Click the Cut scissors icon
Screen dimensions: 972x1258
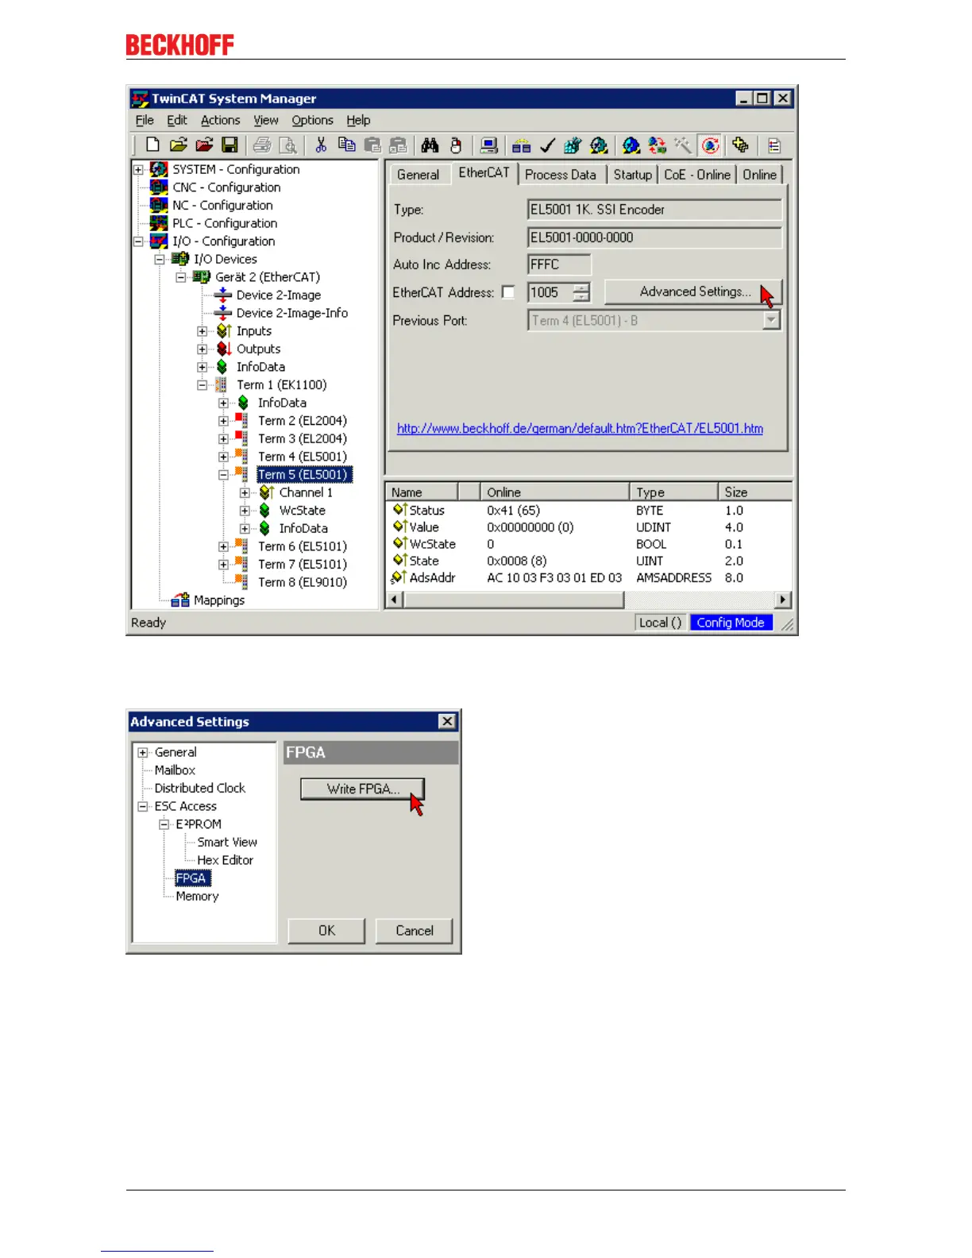click(321, 145)
